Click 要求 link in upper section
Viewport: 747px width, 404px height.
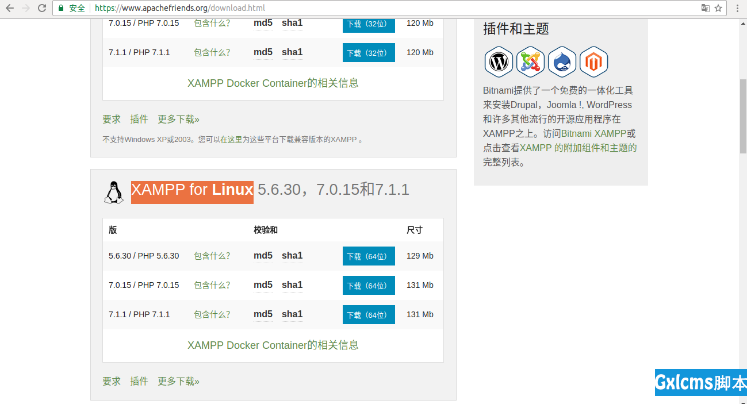(x=112, y=119)
